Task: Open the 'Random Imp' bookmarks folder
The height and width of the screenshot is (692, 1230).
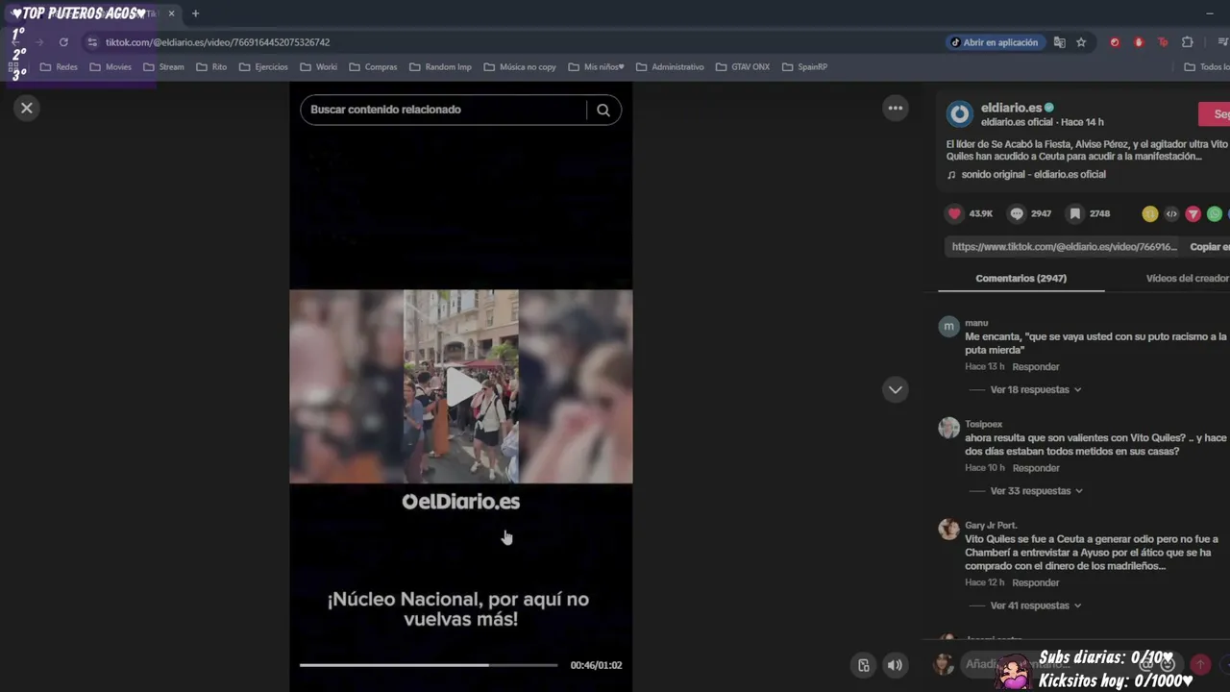Action: click(440, 67)
